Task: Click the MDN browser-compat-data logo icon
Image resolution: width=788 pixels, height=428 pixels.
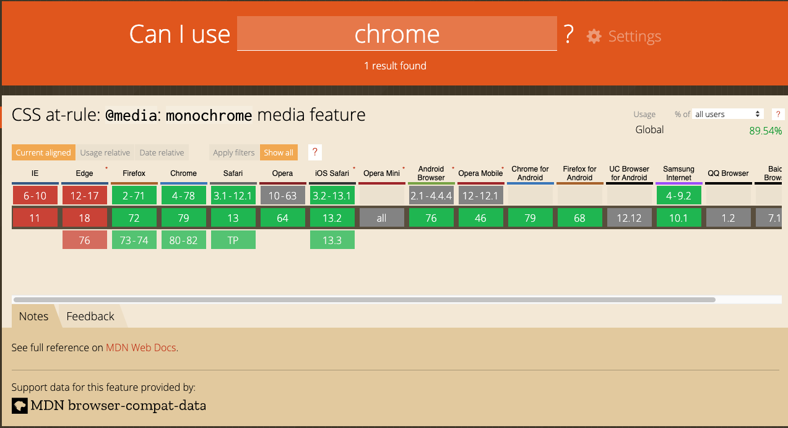Action: click(x=20, y=406)
